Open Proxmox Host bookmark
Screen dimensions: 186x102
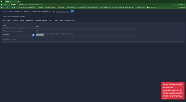pos(70,7)
